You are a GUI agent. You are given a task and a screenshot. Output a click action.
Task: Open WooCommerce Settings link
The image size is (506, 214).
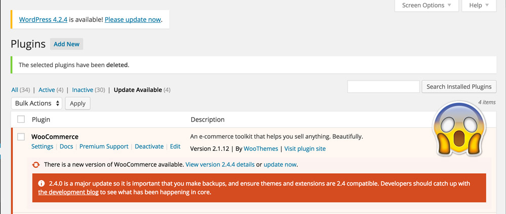(42, 146)
